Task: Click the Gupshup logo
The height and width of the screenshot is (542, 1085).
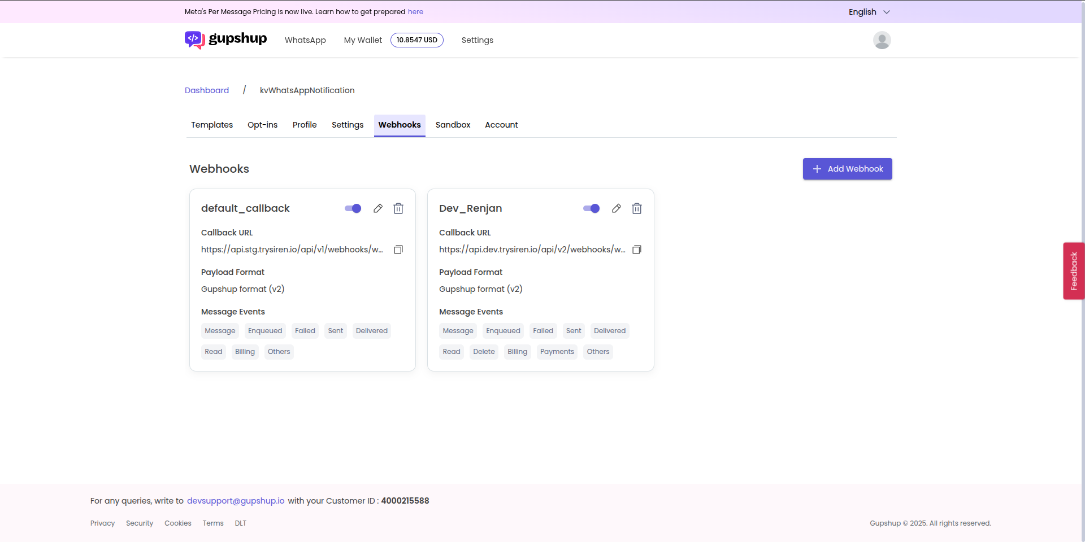Action: pos(225,40)
